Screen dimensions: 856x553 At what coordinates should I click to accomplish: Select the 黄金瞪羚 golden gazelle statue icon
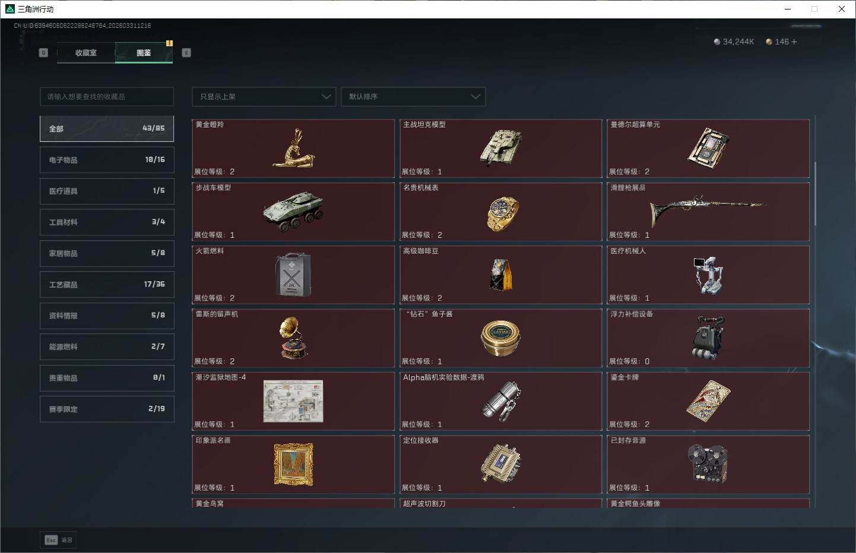(293, 148)
